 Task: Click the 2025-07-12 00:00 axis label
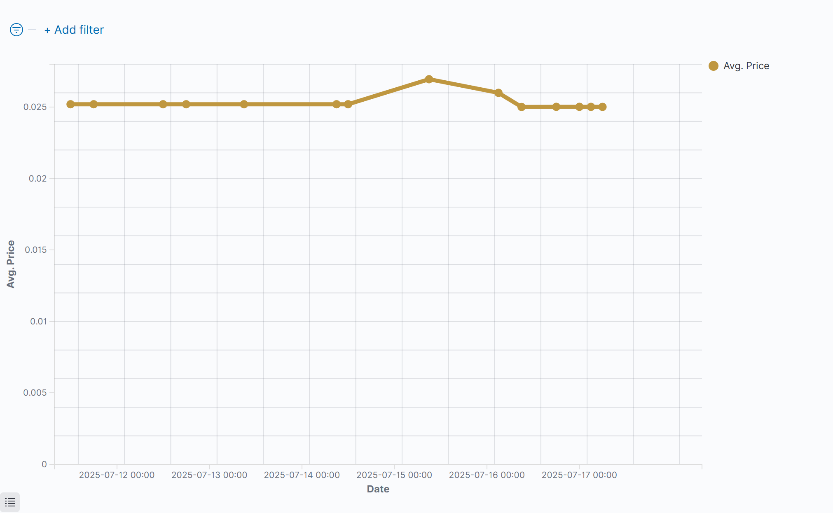point(117,475)
